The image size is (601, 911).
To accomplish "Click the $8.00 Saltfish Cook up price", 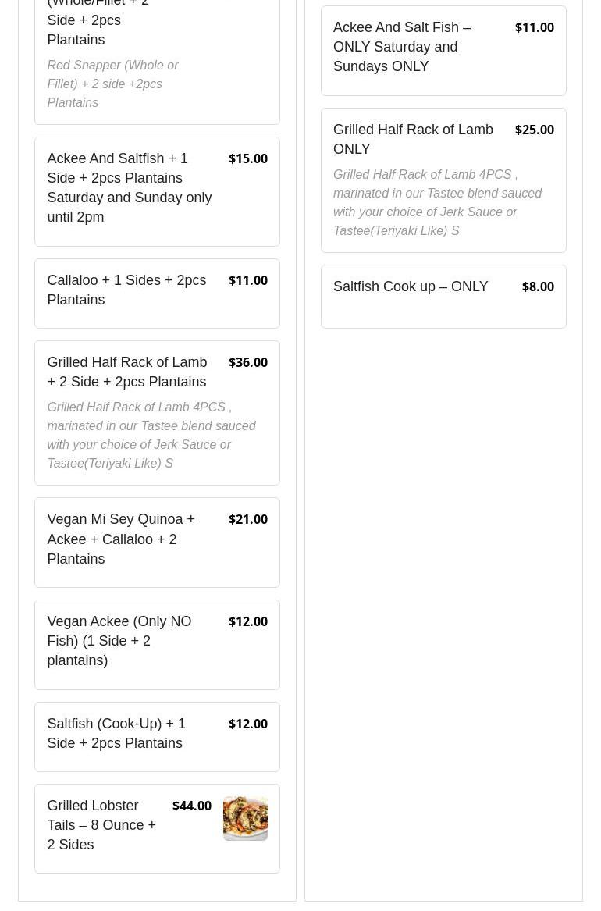I will click(538, 286).
